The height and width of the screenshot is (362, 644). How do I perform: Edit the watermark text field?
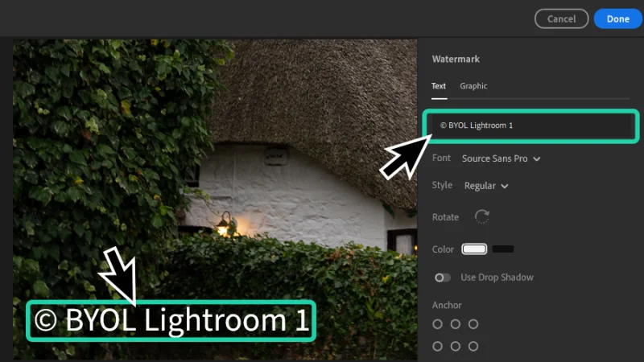(530, 125)
